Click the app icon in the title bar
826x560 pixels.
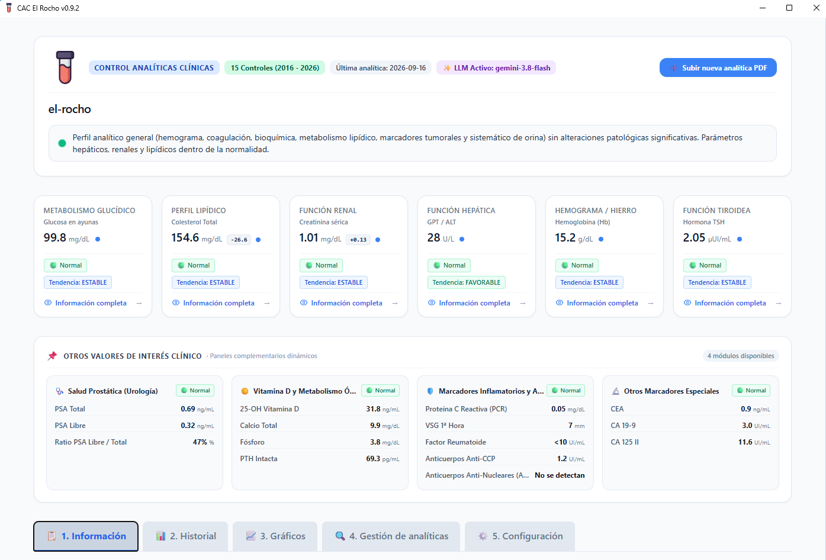click(8, 8)
